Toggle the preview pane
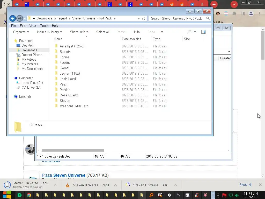 point(203,32)
